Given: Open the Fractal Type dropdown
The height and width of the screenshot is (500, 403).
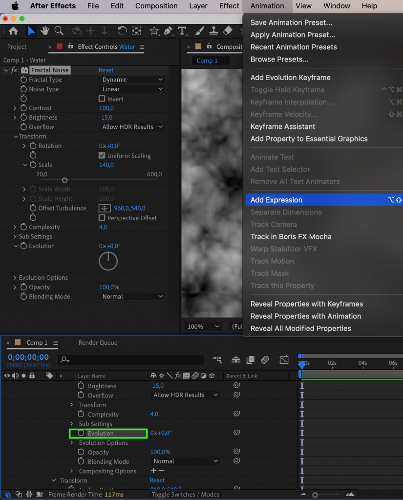Looking at the screenshot, I should 132,79.
